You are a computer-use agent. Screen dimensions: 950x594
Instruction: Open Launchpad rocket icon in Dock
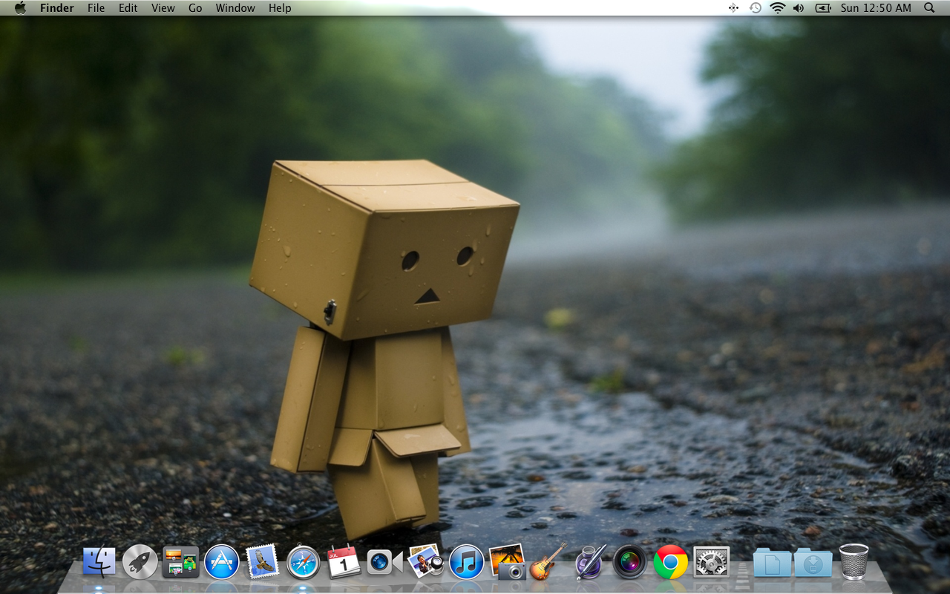(x=140, y=562)
